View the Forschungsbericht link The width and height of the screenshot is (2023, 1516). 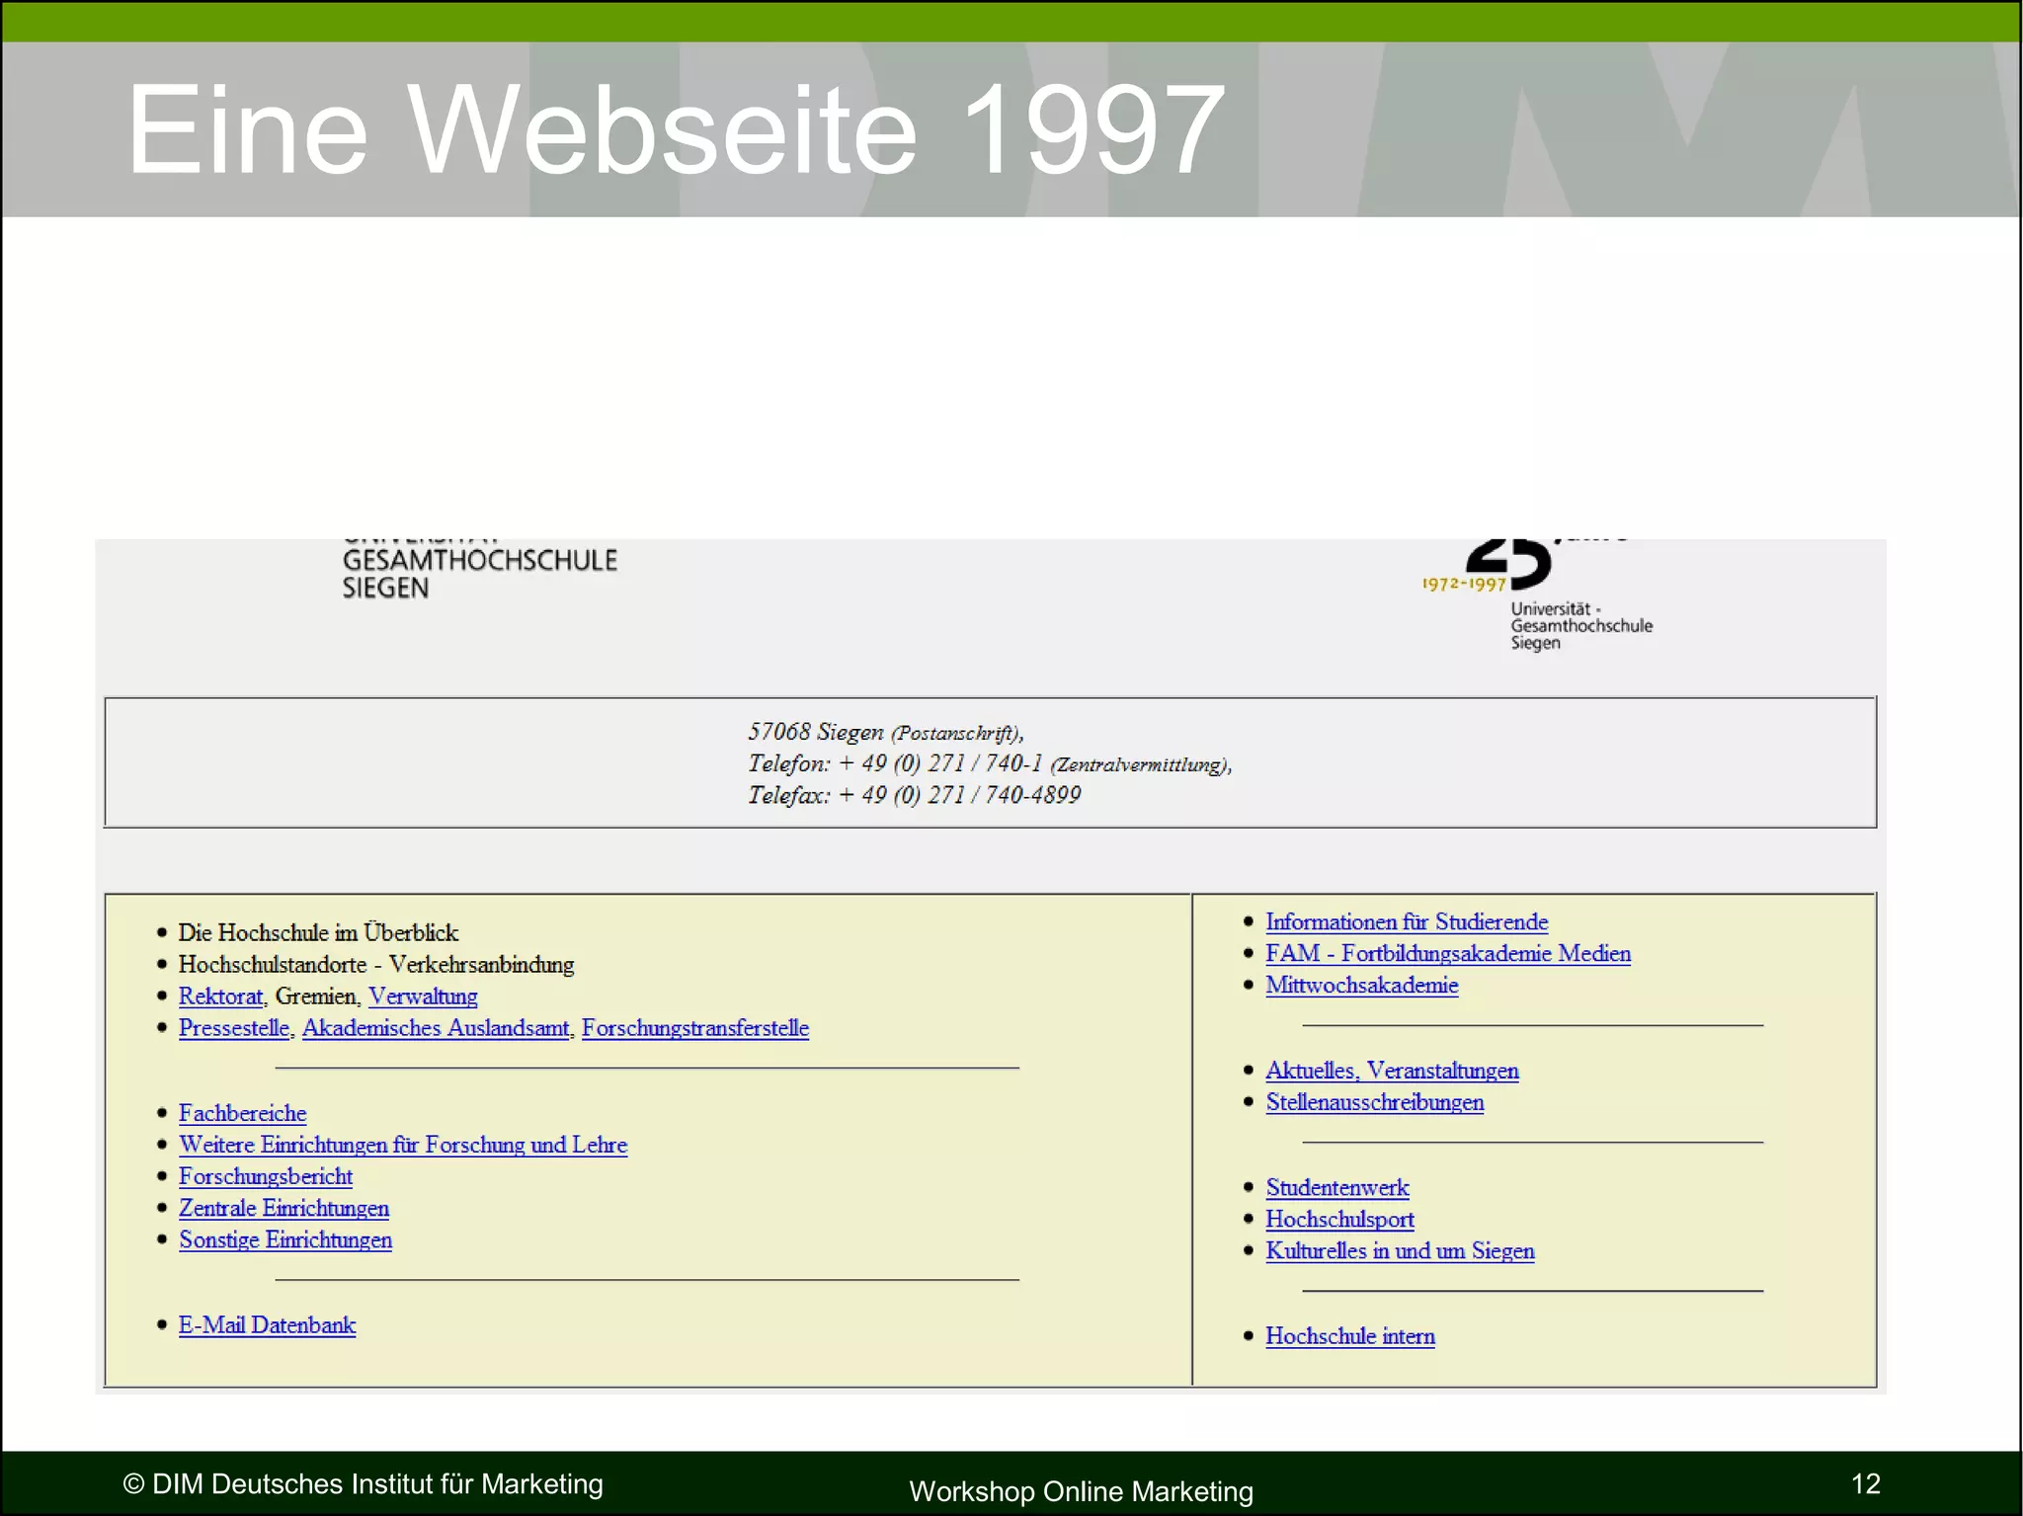coord(265,1176)
